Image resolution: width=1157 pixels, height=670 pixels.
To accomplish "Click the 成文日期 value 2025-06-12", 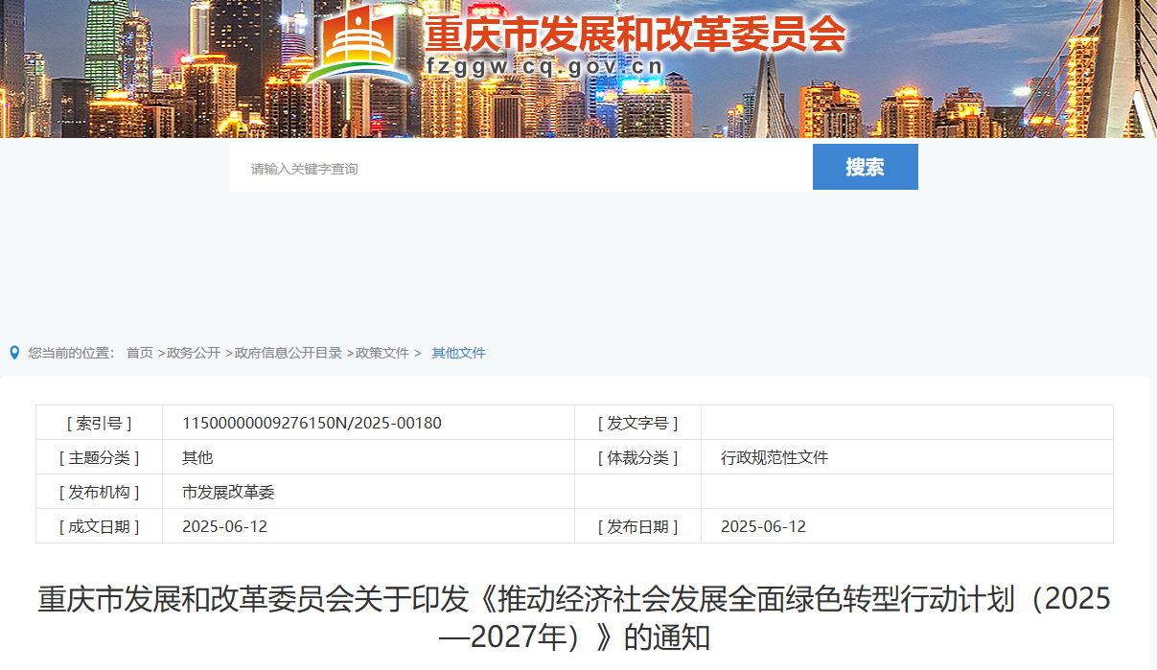I will [224, 526].
